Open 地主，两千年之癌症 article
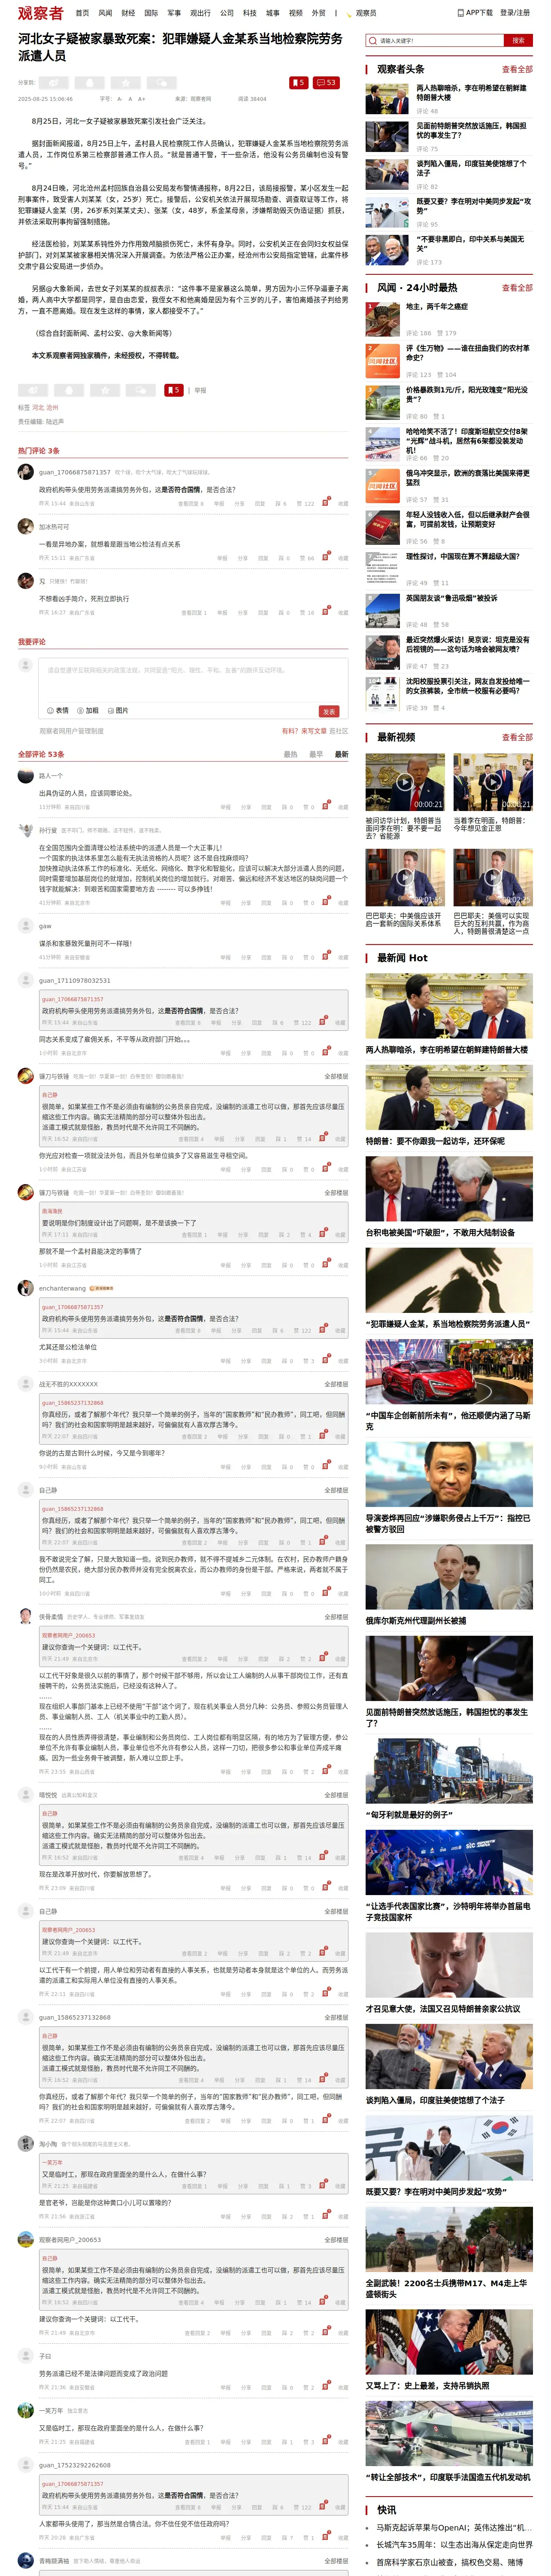Image resolution: width=551 pixels, height=2576 pixels. point(437,307)
